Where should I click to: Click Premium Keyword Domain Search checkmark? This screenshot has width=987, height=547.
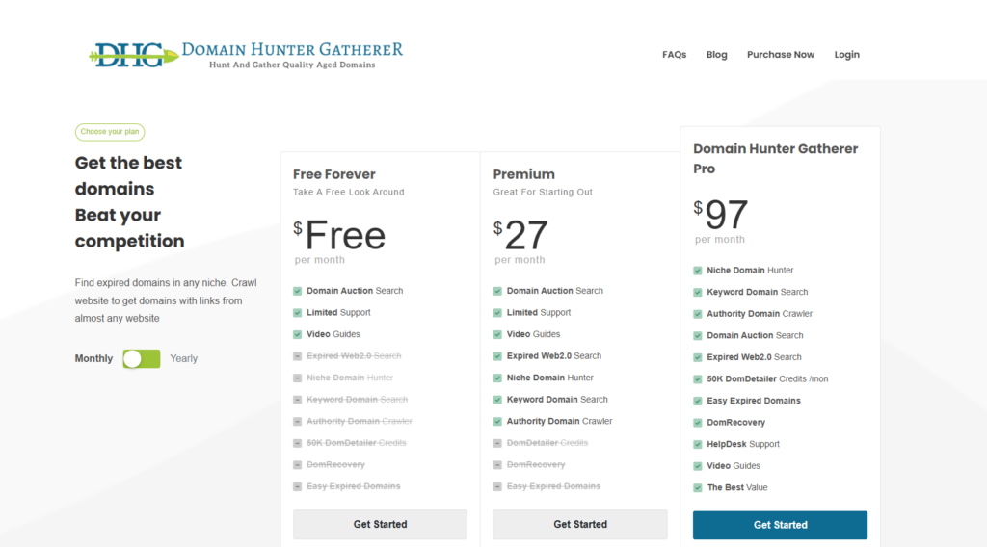[497, 400]
